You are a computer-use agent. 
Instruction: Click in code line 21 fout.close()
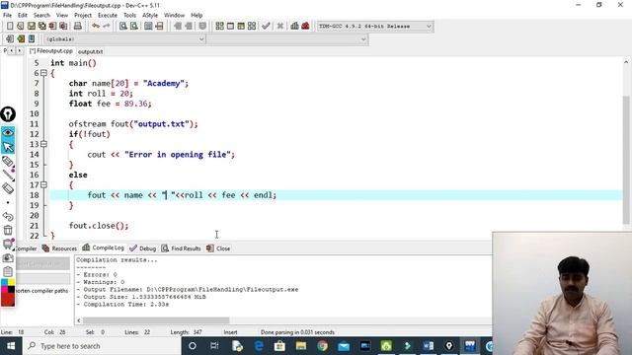(x=99, y=226)
